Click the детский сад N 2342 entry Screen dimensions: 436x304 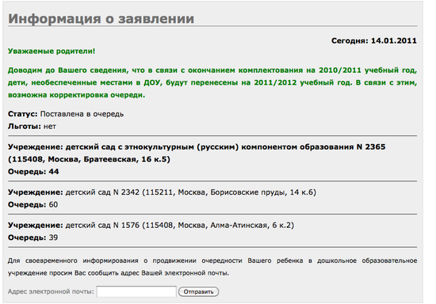click(162, 192)
